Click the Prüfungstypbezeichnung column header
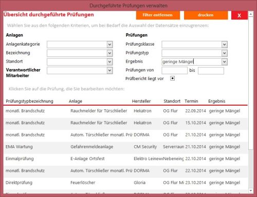Screen dimensions: 257x197 [x=29, y=101]
